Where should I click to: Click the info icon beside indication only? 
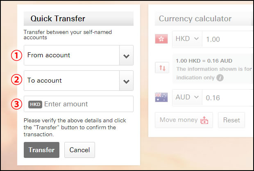click(x=220, y=78)
